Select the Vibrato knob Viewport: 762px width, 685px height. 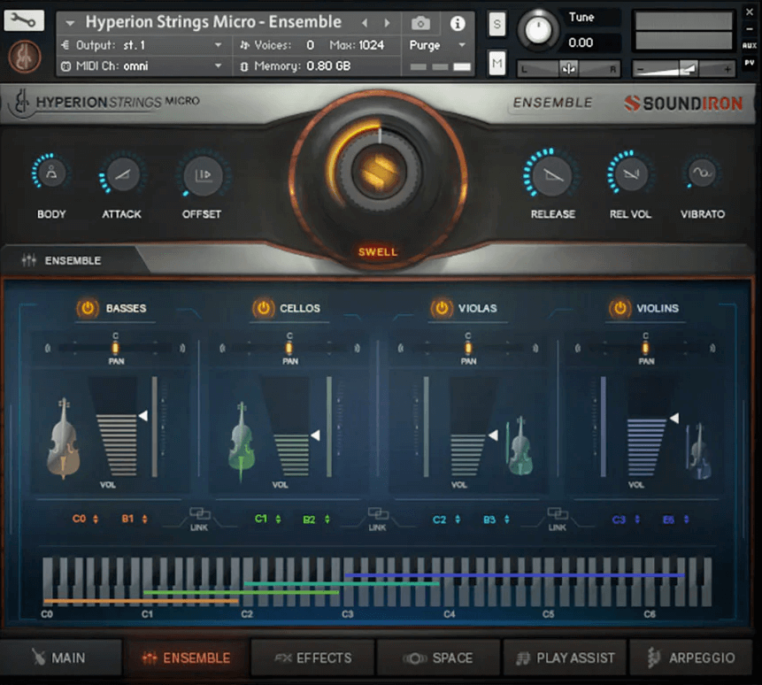[702, 173]
